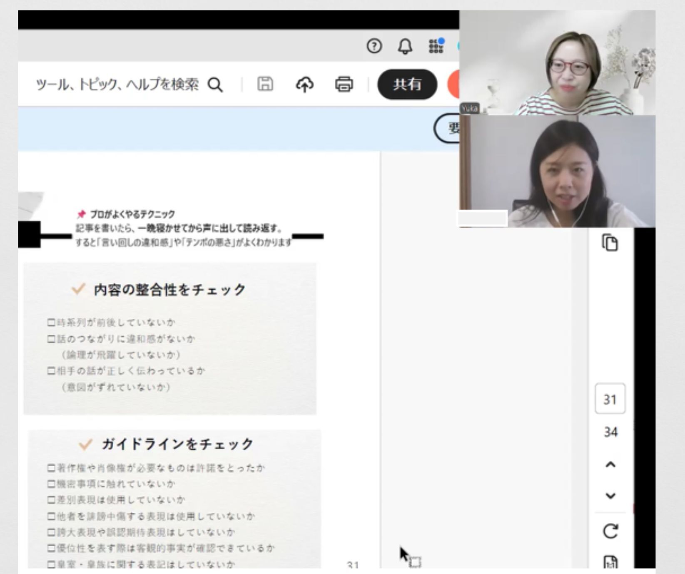Select the lower participant's video thumbnail
This screenshot has width=685, height=574.
(x=557, y=171)
